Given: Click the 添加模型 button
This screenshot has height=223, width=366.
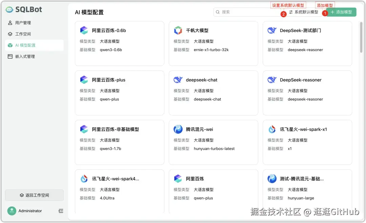Looking at the screenshot, I should [x=341, y=12].
